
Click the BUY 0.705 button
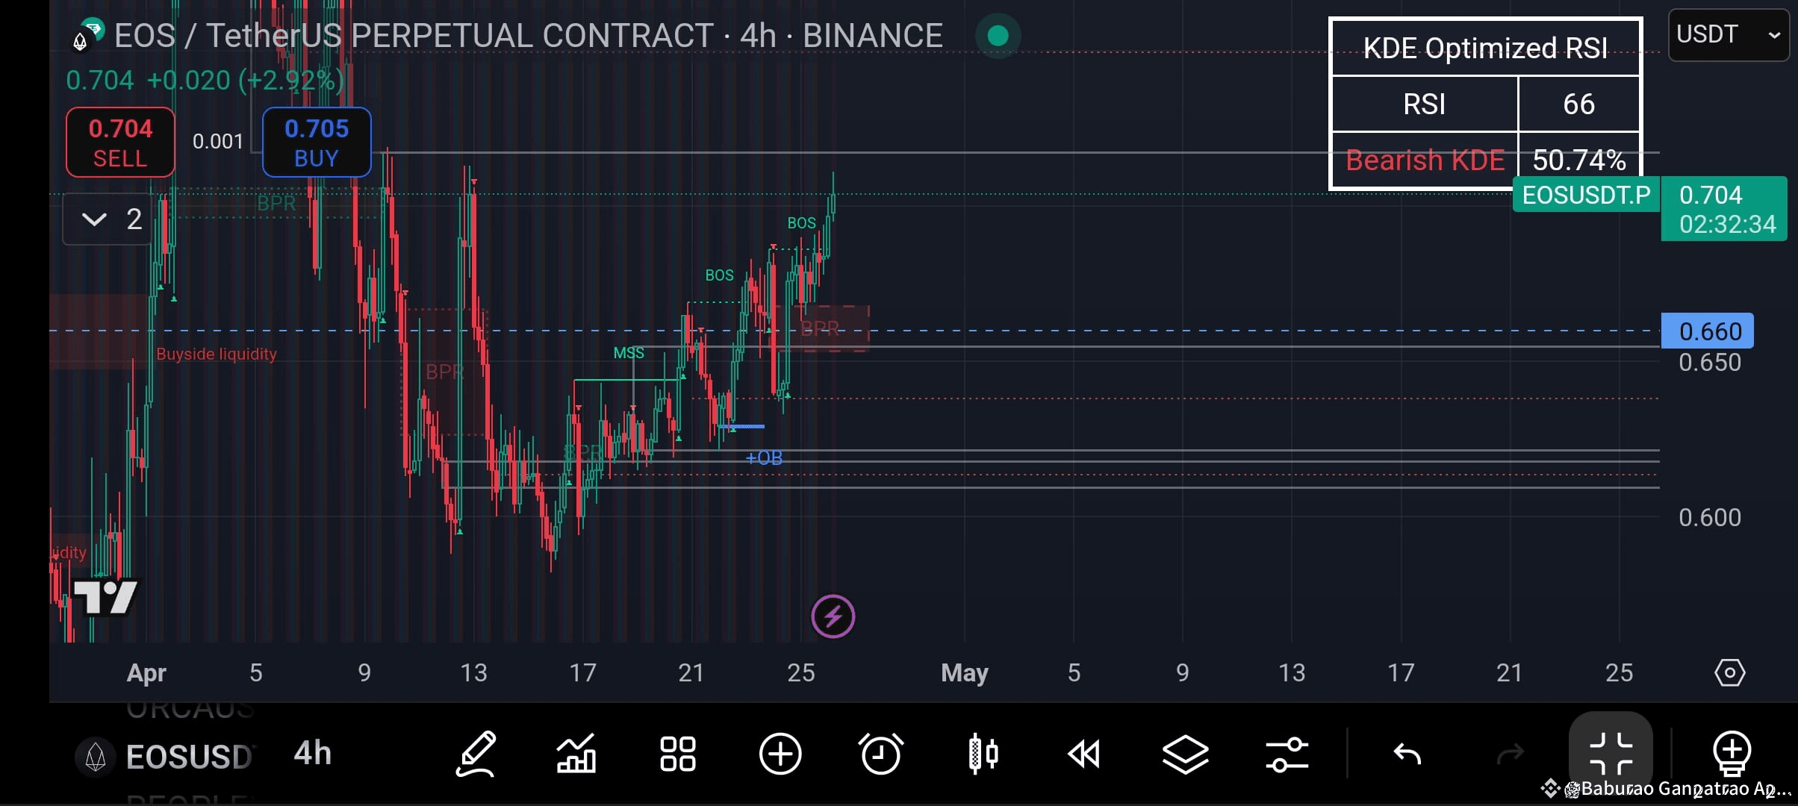(316, 142)
